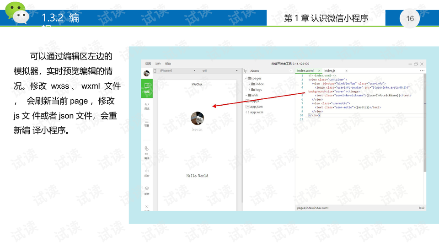Image resolution: width=439 pixels, height=247 pixels.
Task: Open the wifi network dropdown
Action: pos(220,71)
